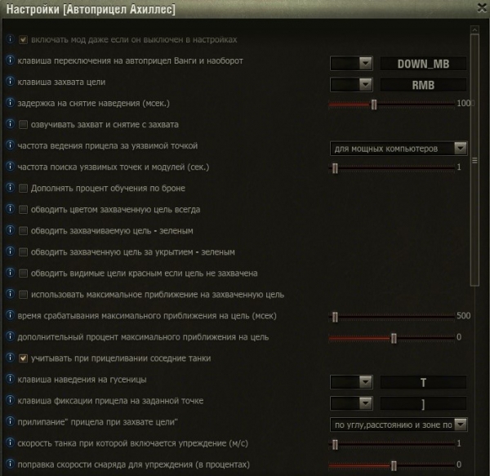
Task: Click slider for 'поправка скорости снаряда'
Action: tap(391, 465)
